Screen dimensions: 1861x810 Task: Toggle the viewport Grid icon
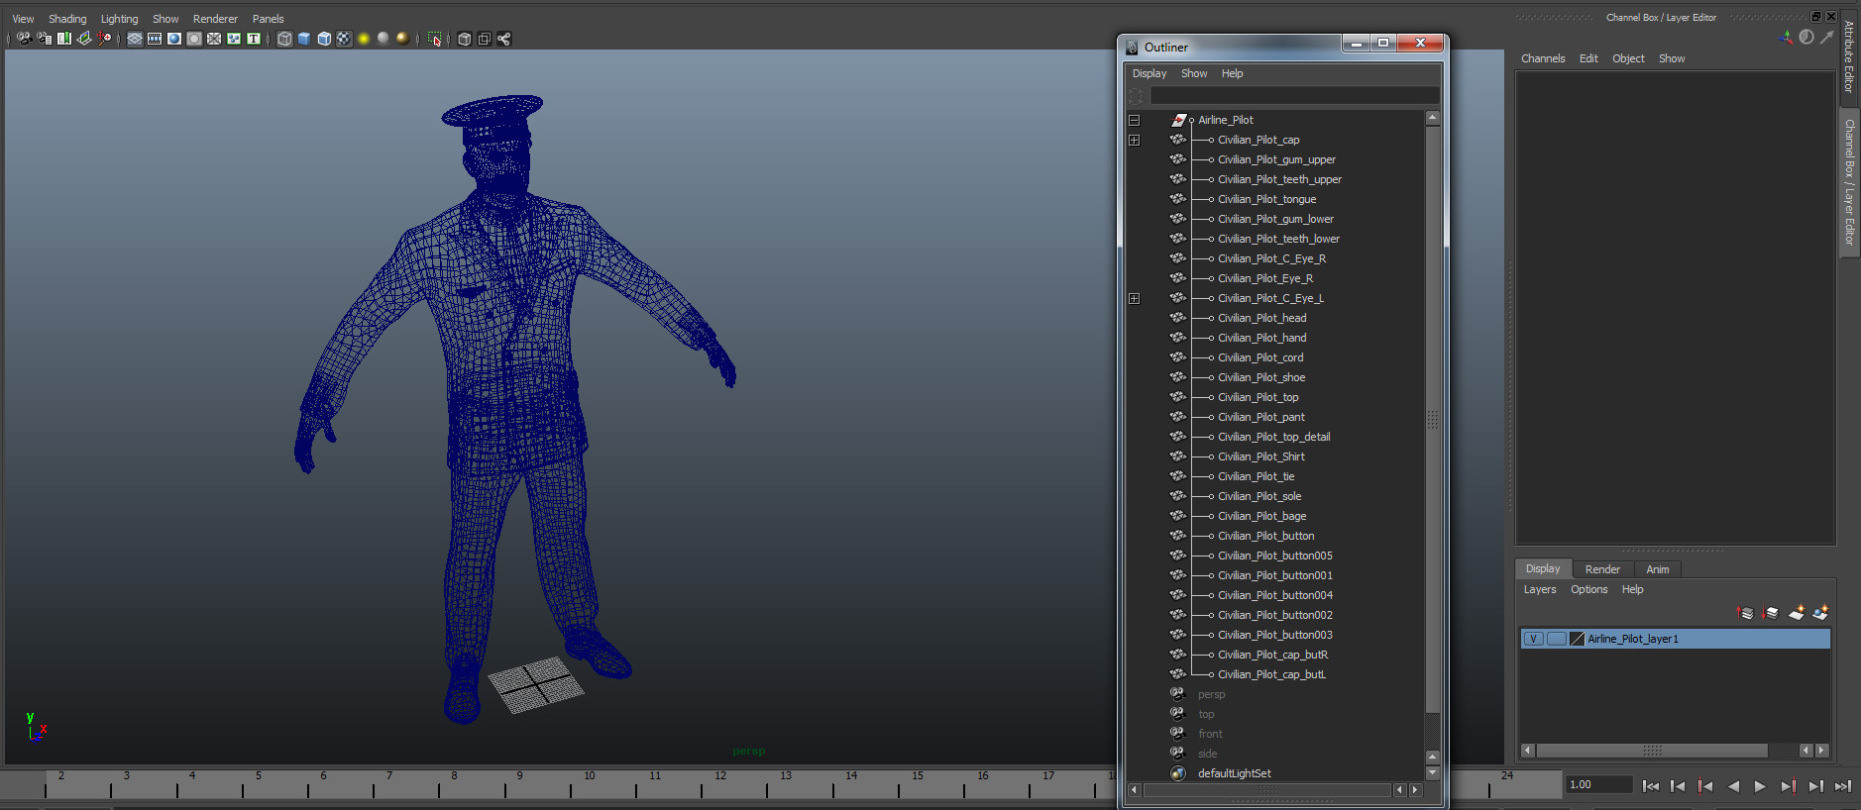tap(135, 39)
